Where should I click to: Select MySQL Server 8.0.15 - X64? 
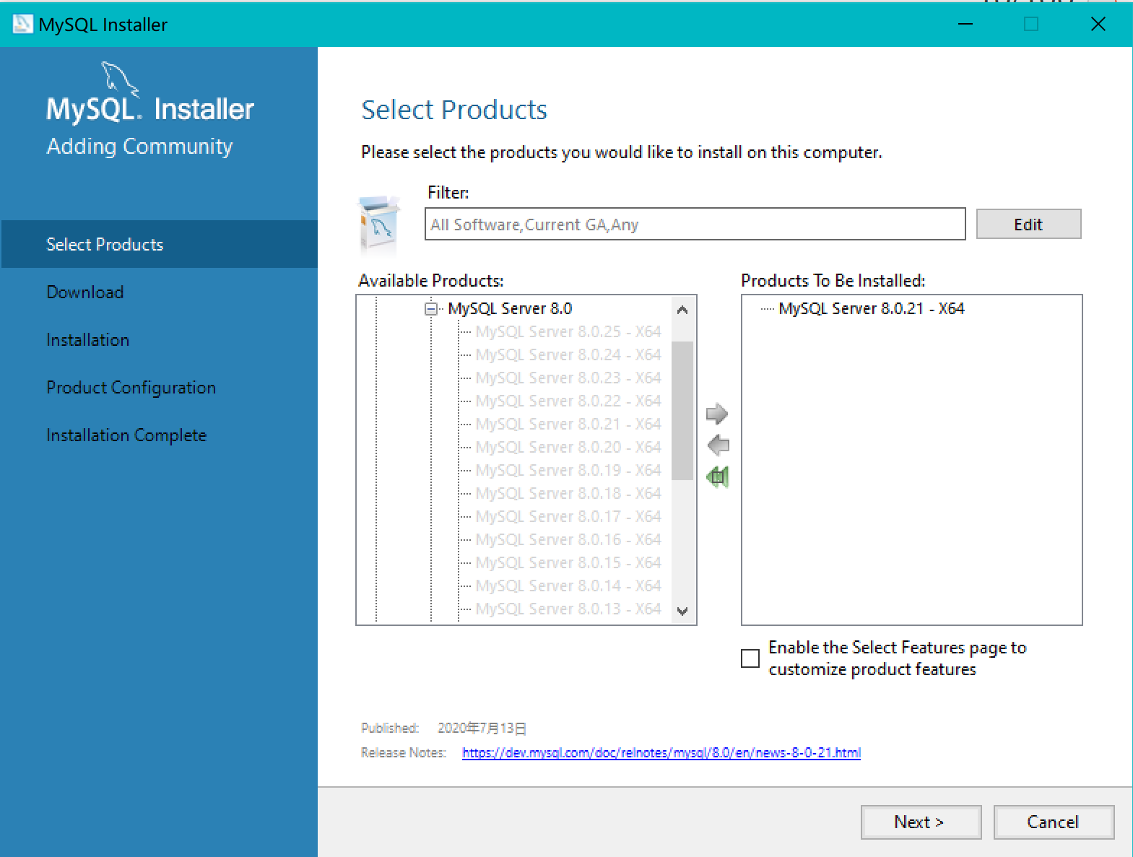(568, 563)
